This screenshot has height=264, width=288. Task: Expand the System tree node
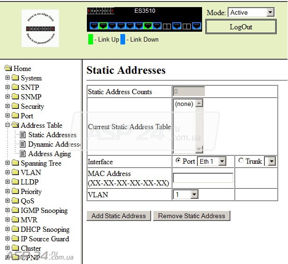[8, 78]
